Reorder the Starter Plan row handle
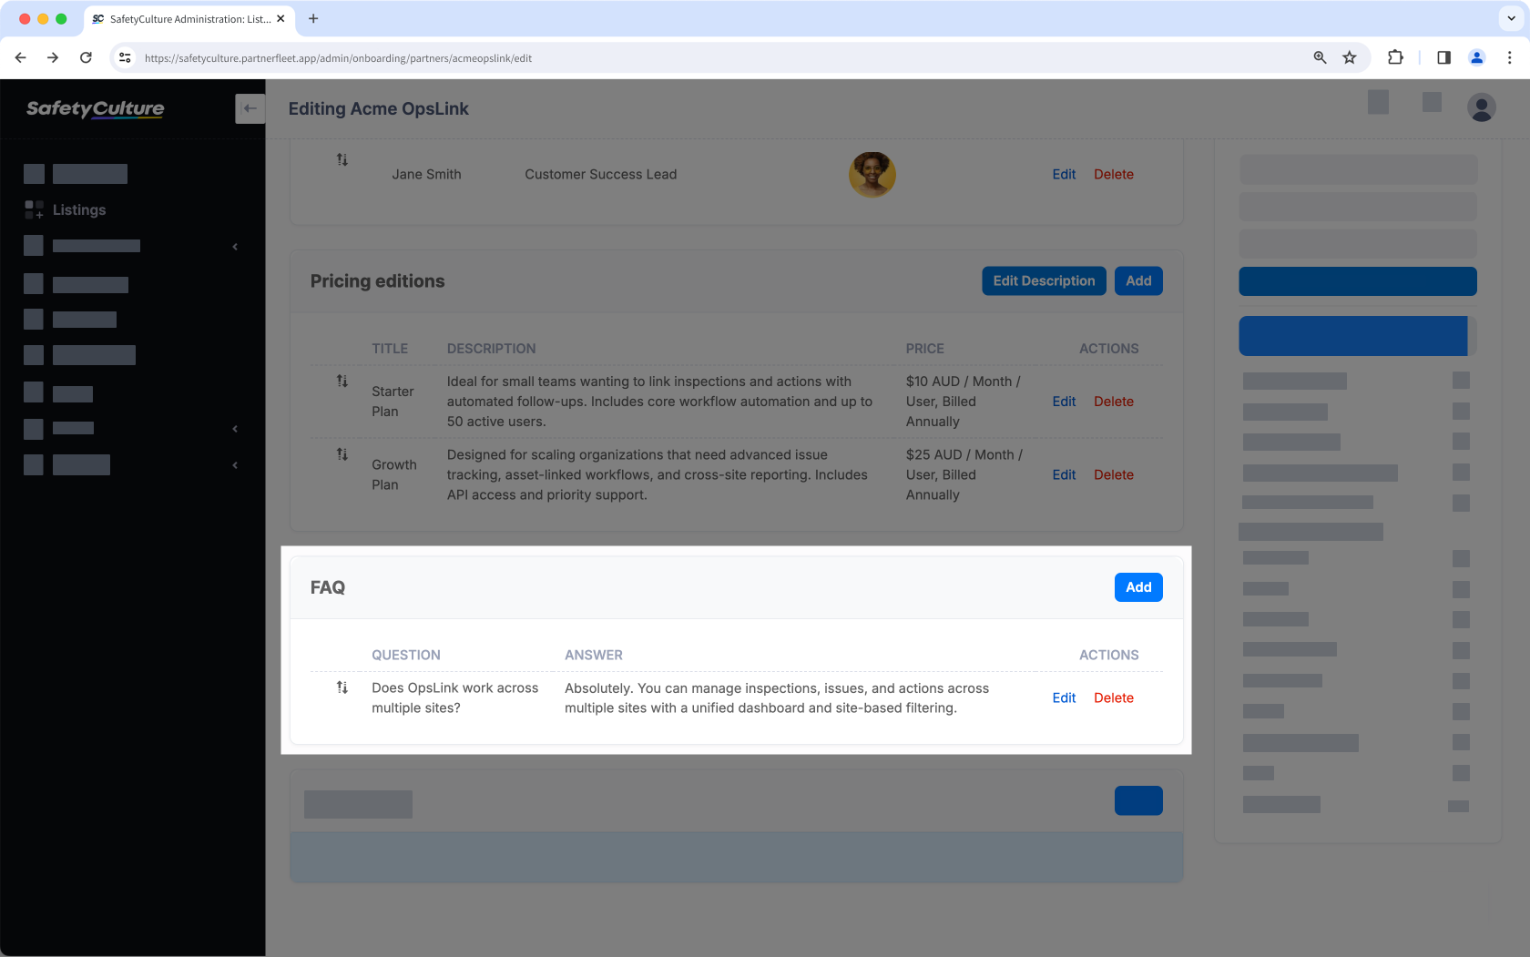Viewport: 1530px width, 957px height. click(342, 381)
